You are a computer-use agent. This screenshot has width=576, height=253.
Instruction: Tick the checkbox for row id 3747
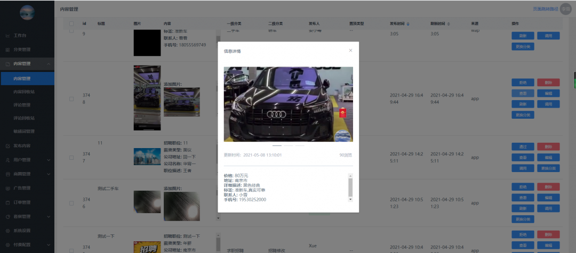pyautogui.click(x=71, y=158)
